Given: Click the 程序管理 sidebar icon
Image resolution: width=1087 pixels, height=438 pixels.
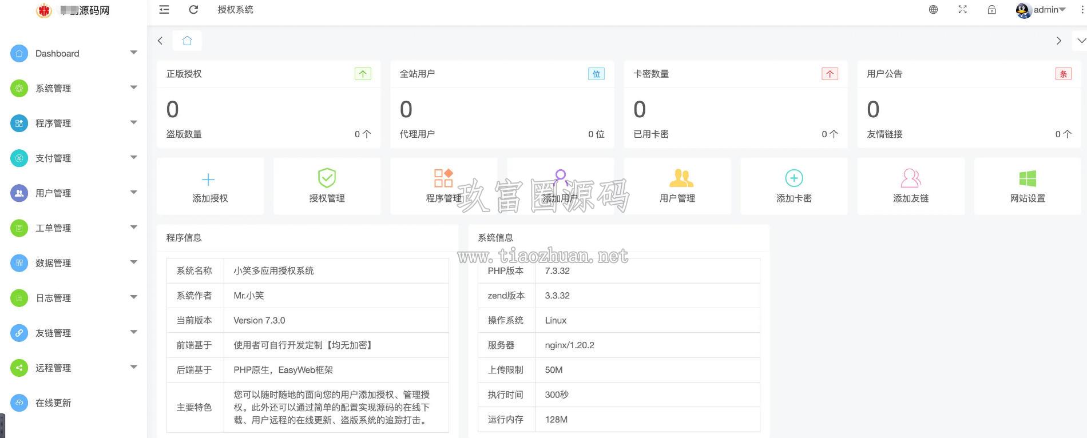Looking at the screenshot, I should pos(19,123).
